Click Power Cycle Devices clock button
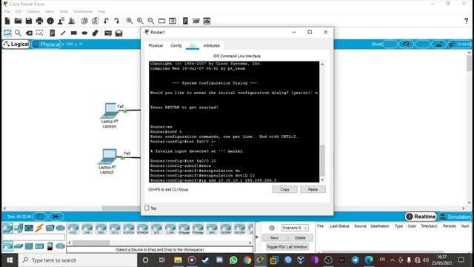The height and width of the screenshot is (267, 474). click(x=39, y=217)
